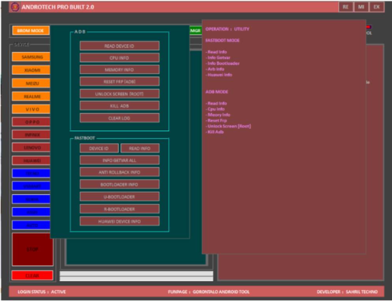Trigger RESET FRP [ADB] operation
This screenshot has height=301, width=392.
(x=119, y=81)
